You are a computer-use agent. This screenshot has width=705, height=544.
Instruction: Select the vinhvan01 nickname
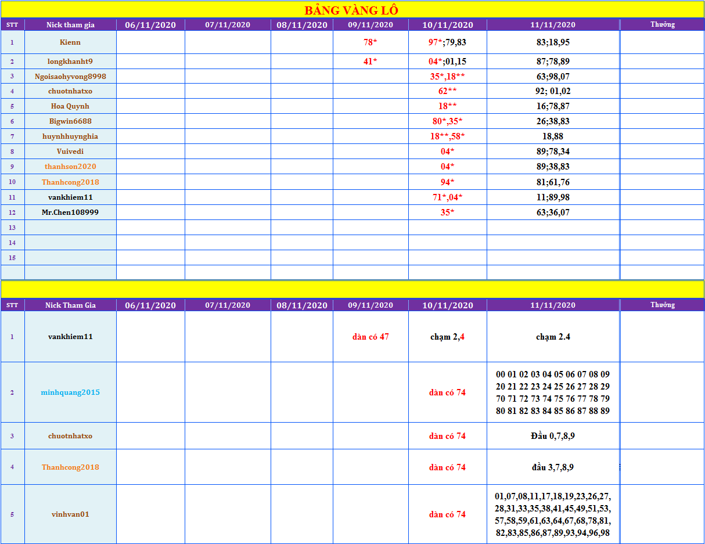click(x=70, y=514)
